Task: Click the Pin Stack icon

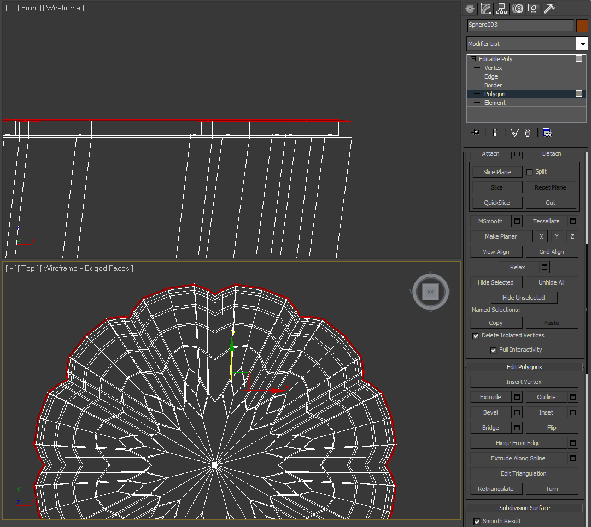Action: [x=475, y=133]
